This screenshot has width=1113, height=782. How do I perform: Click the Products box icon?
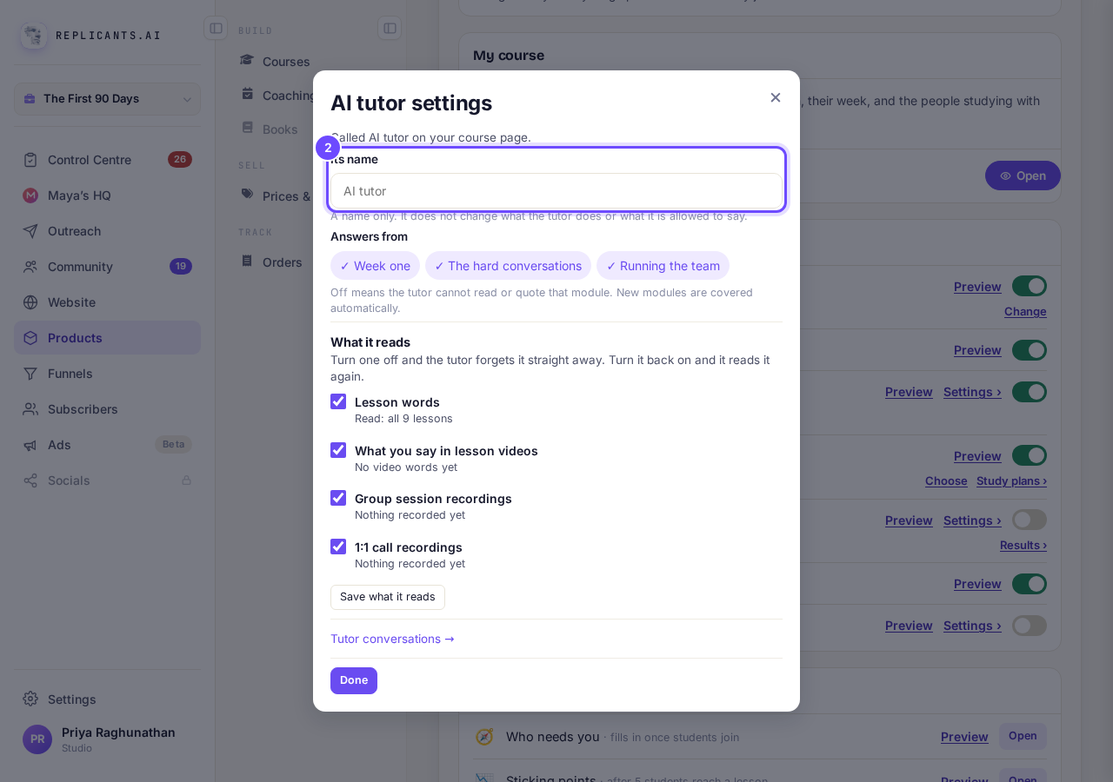point(30,338)
